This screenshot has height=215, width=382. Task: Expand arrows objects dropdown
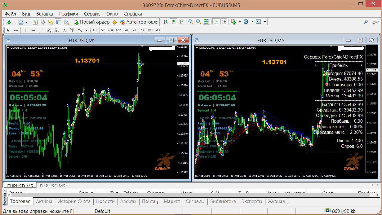point(87,30)
